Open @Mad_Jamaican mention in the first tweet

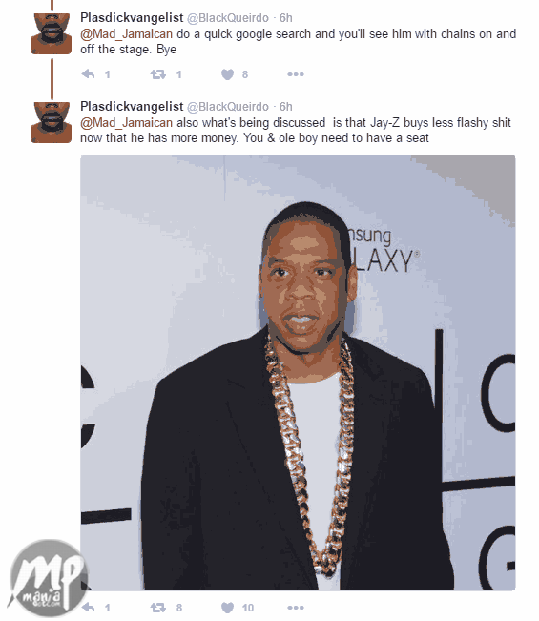[x=126, y=34]
